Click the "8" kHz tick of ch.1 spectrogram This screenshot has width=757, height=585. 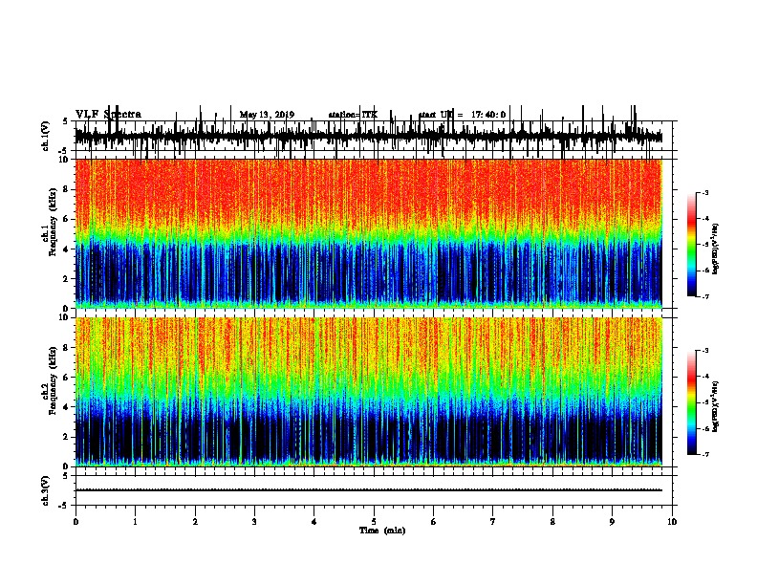pyautogui.click(x=66, y=189)
